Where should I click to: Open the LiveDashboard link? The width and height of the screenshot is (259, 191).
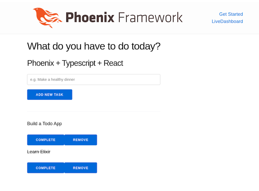point(227,21)
